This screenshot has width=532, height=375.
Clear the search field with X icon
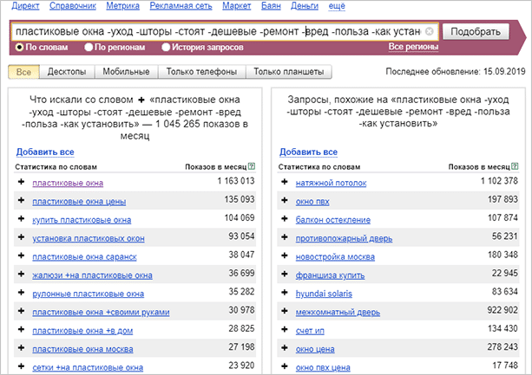(429, 31)
